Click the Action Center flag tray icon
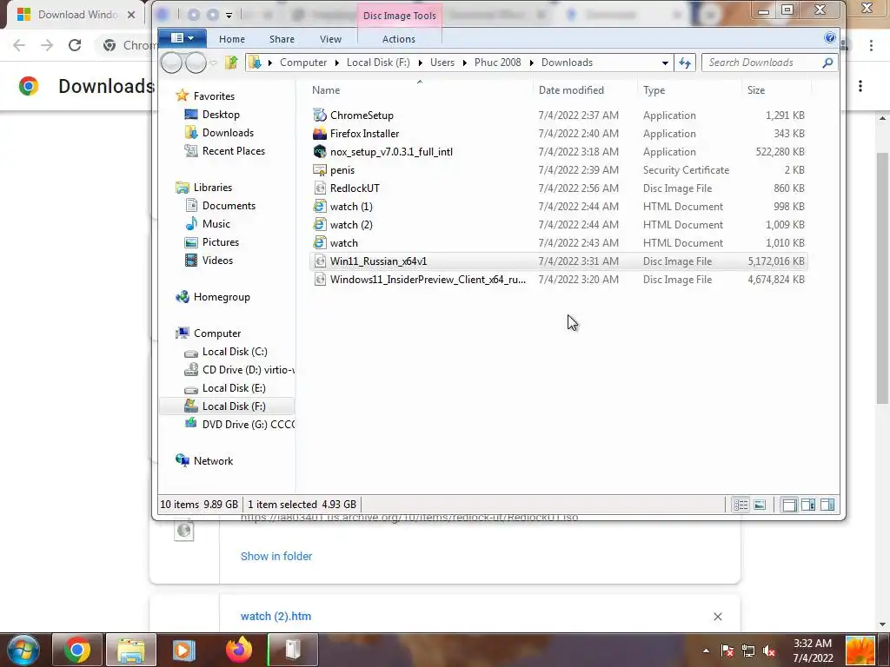Image resolution: width=890 pixels, height=667 pixels. [727, 650]
